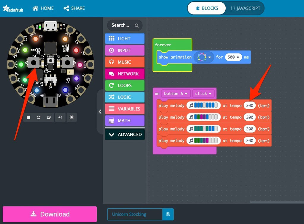304x224 pixels.
Task: Restart the Circuit Playground simulator
Action: (39, 117)
